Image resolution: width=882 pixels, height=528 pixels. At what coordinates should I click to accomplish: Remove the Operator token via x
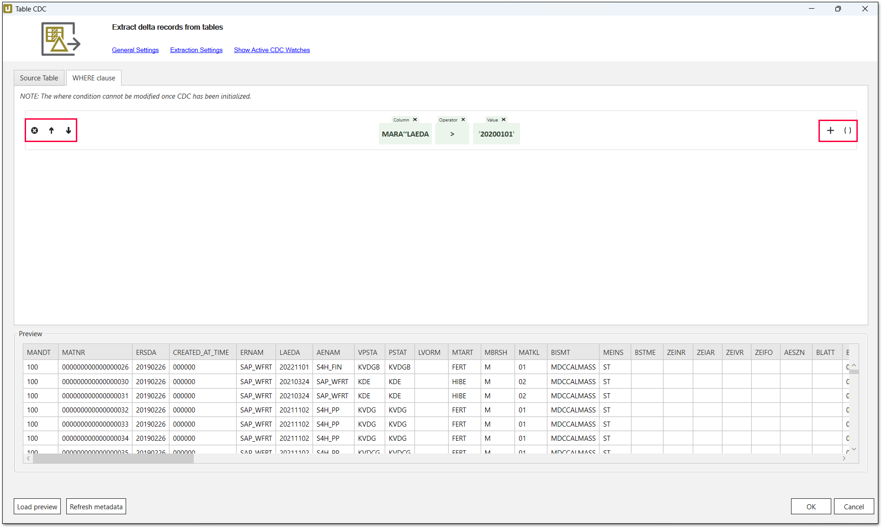tap(463, 120)
